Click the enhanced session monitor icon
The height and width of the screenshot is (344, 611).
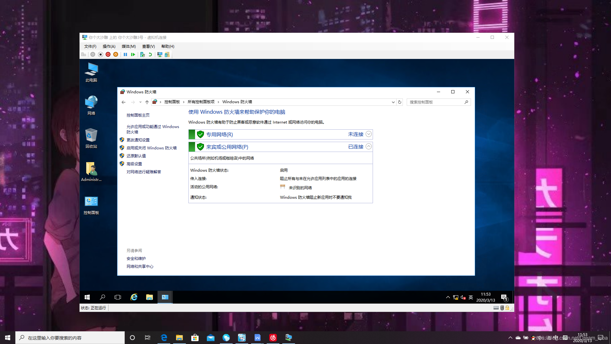pyautogui.click(x=160, y=54)
